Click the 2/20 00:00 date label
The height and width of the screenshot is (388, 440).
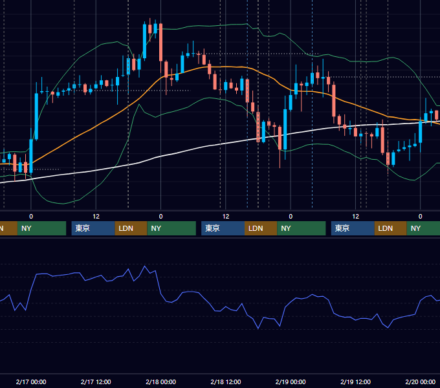421,382
